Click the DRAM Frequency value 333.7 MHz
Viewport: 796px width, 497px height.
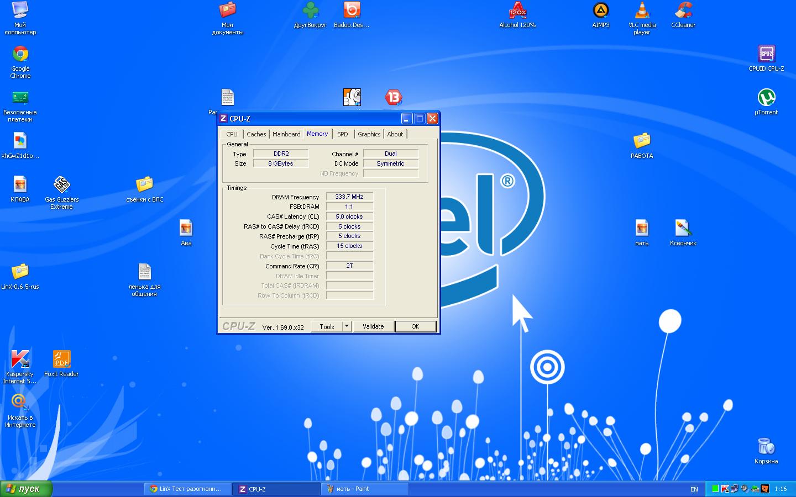point(349,197)
